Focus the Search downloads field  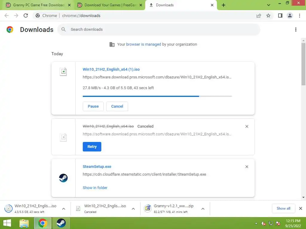click(x=159, y=30)
